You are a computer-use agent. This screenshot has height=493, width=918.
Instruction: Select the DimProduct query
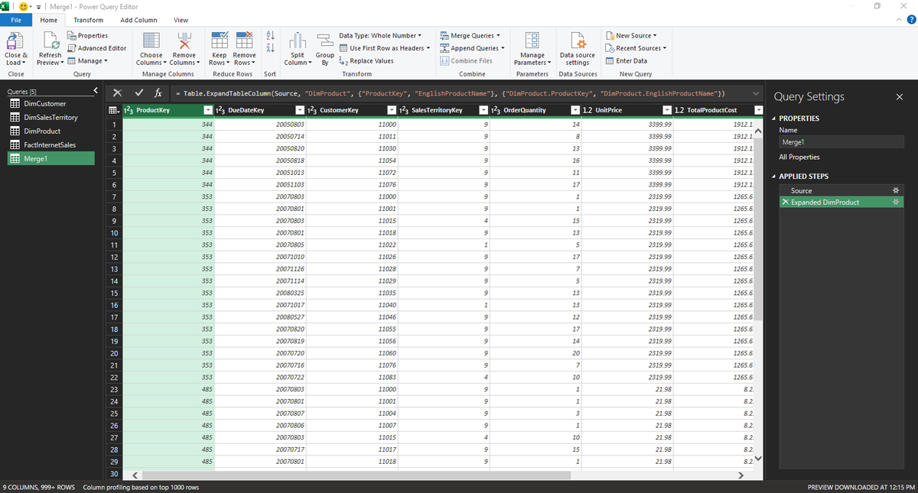tap(51, 131)
